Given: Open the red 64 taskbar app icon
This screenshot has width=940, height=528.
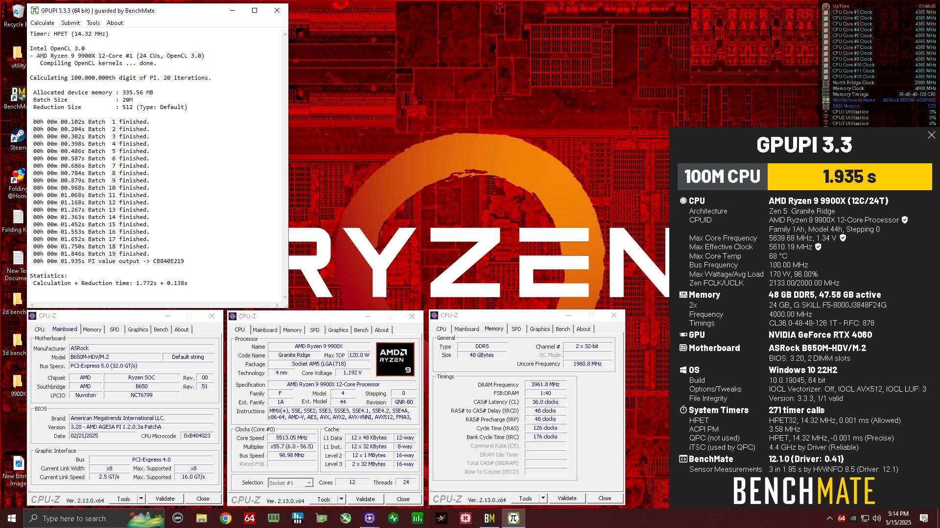Looking at the screenshot, I should (x=250, y=518).
